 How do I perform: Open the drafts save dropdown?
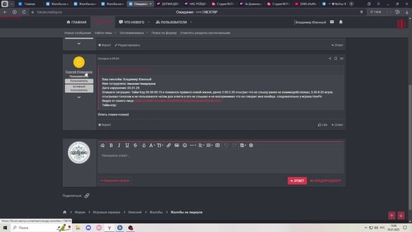click(x=243, y=145)
